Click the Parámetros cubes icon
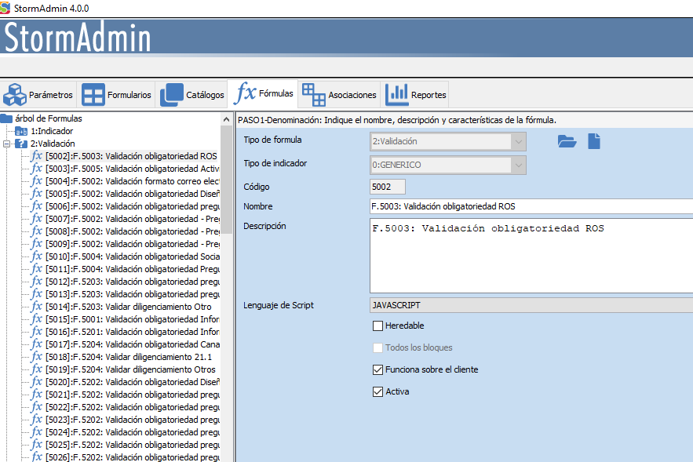This screenshot has height=462, width=693. pos(14,95)
